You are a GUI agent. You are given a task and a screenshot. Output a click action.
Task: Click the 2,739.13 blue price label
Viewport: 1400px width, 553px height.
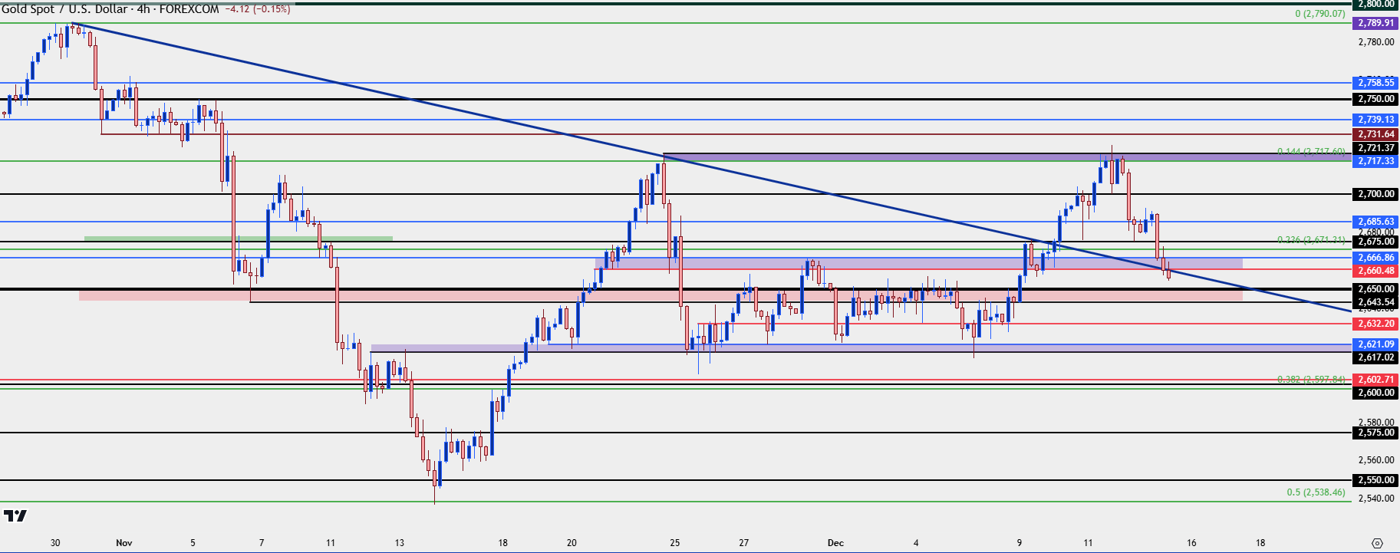1375,120
